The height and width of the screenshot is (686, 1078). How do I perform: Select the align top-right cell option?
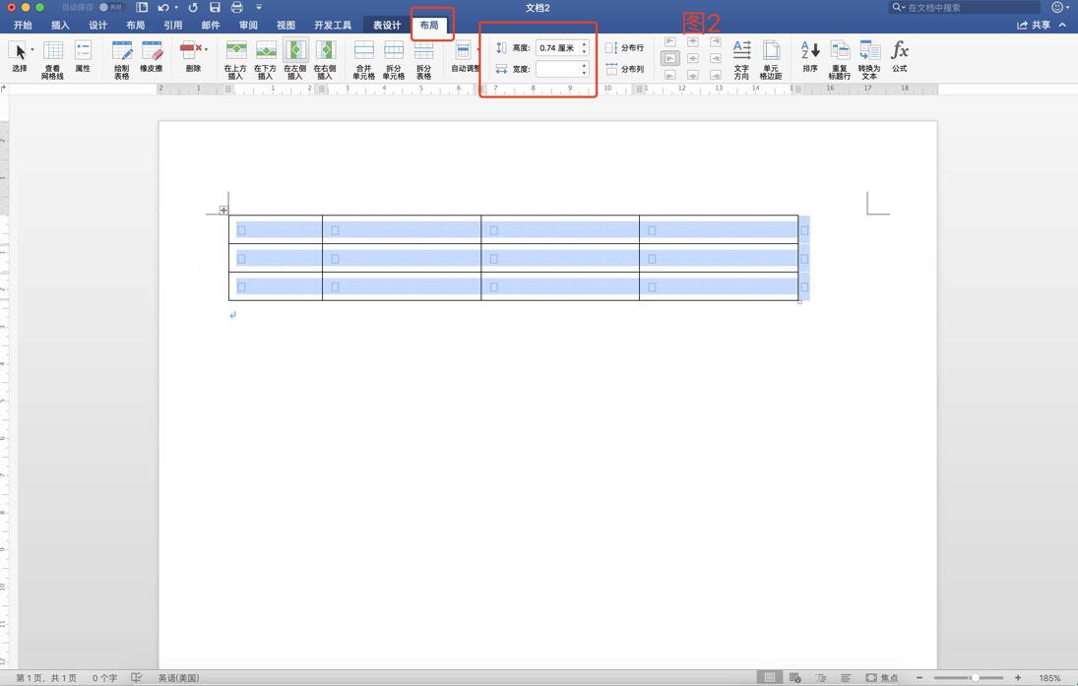point(716,42)
